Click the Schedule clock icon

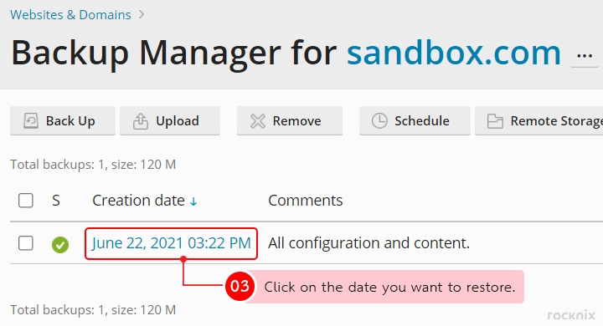tap(379, 121)
